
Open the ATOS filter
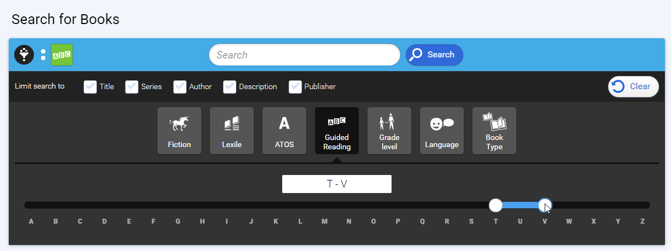point(284,131)
